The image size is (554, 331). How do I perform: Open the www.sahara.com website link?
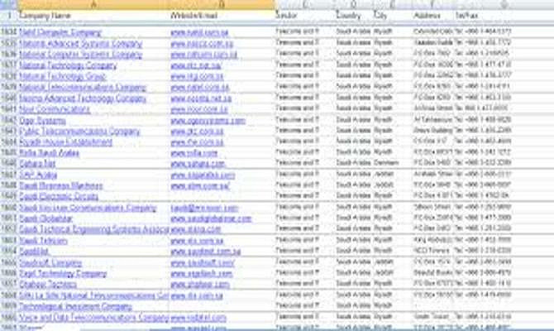(x=198, y=164)
